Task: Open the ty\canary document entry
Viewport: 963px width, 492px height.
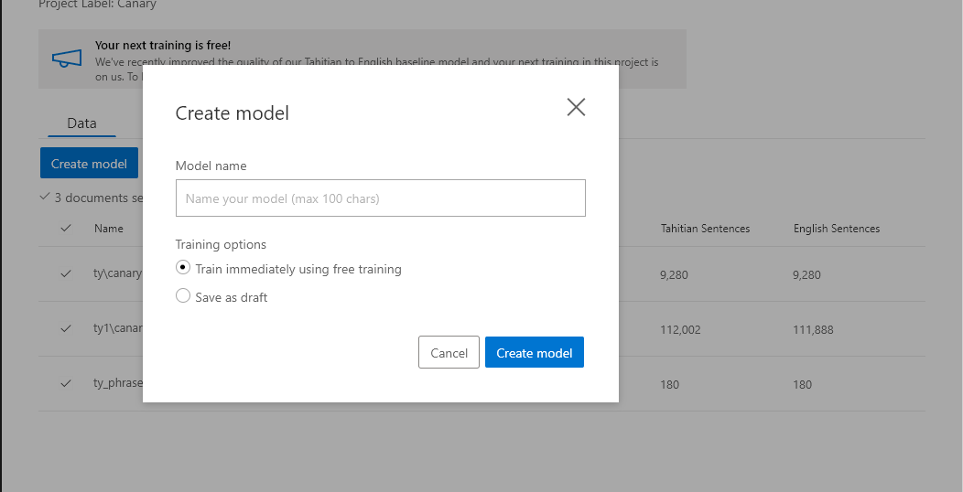Action: (x=118, y=273)
